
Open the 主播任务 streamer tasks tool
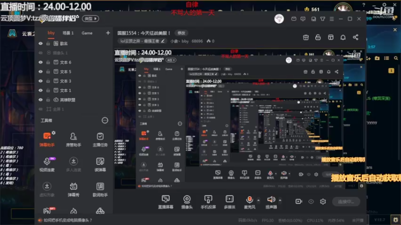tap(100, 139)
